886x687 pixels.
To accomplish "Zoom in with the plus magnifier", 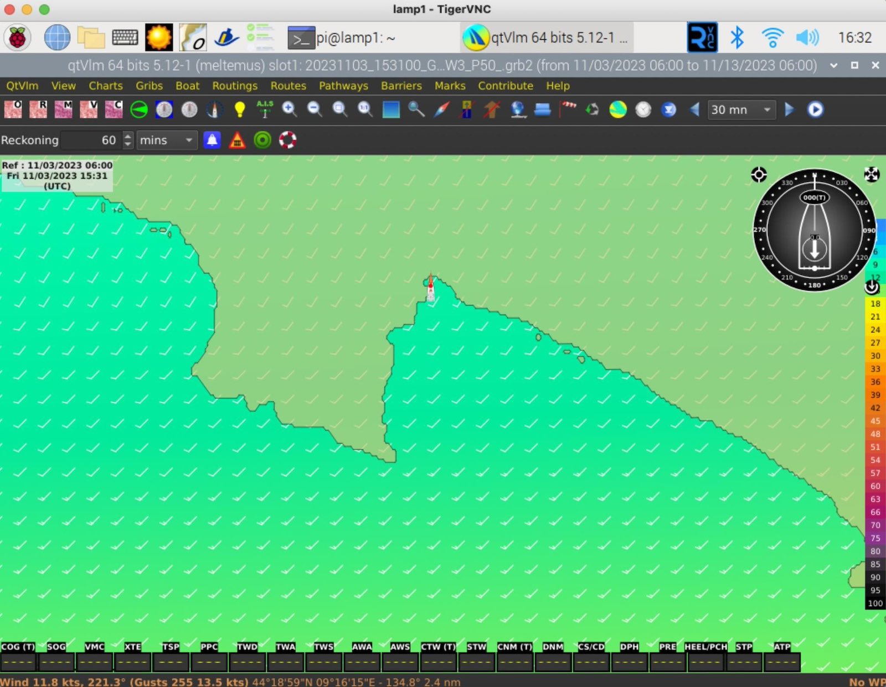I will (290, 110).
